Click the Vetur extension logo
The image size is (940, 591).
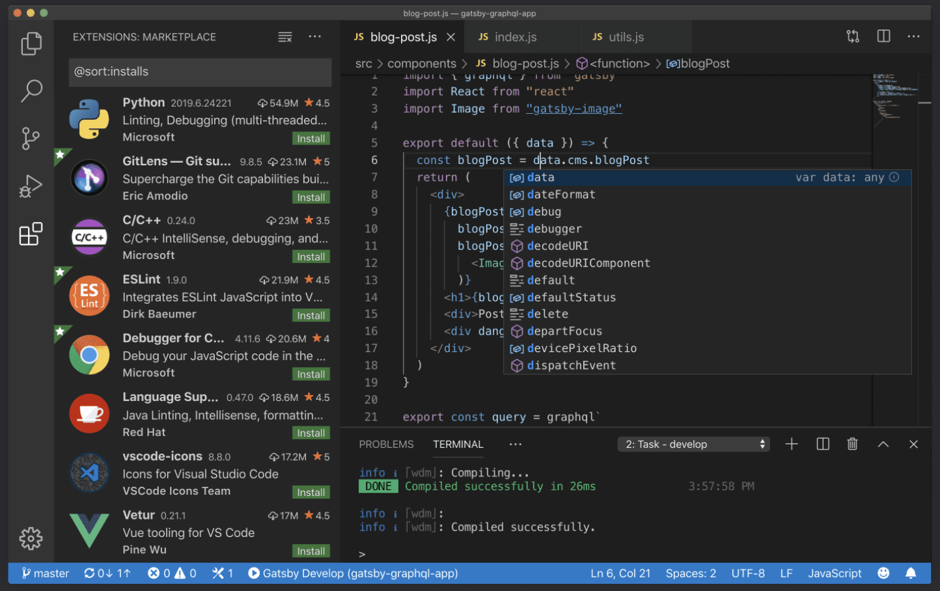point(89,530)
